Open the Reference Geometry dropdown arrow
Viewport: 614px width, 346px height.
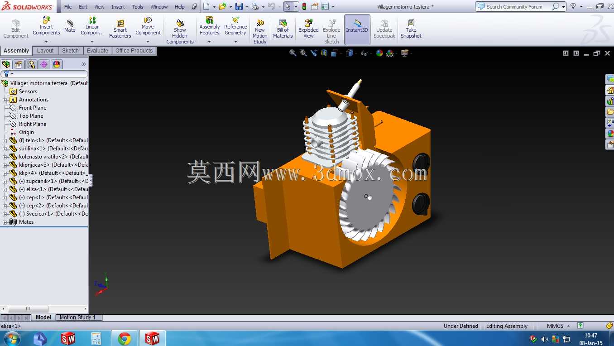pyautogui.click(x=235, y=42)
